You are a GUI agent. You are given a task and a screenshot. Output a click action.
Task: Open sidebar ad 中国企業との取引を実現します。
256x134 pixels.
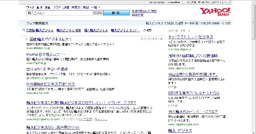[x=193, y=74]
